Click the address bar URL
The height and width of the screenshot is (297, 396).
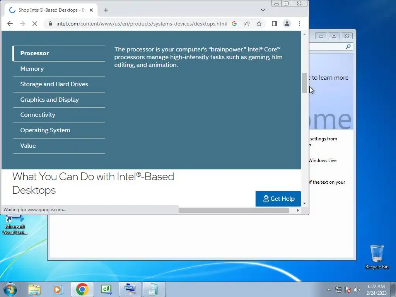coord(142,24)
